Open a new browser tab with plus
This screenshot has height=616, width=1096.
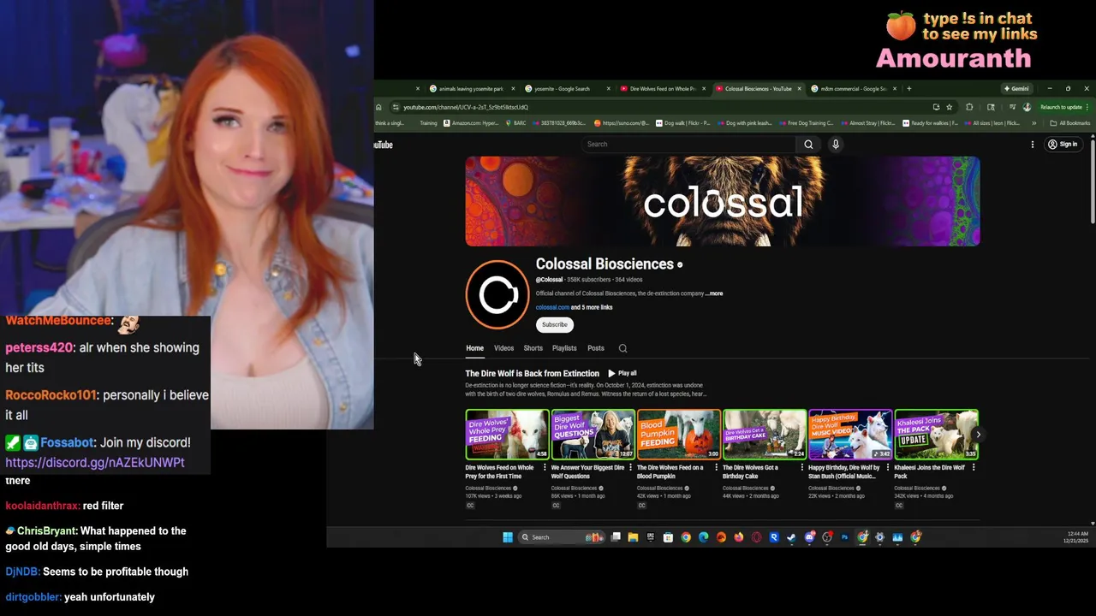[908, 88]
